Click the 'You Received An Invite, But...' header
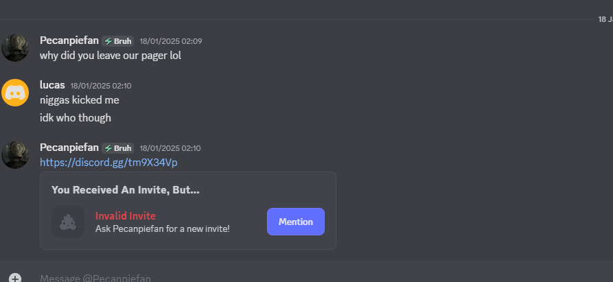Image resolution: width=613 pixels, height=282 pixels. (126, 190)
